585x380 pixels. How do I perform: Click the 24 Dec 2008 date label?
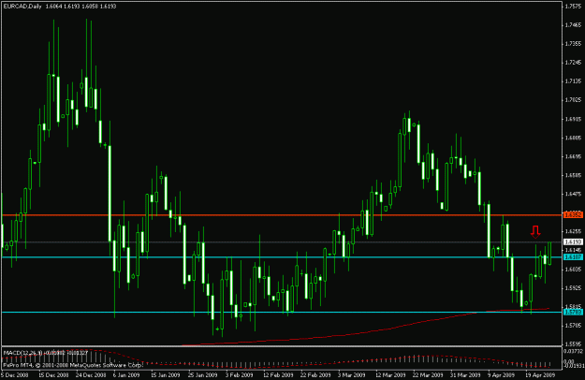click(91, 374)
